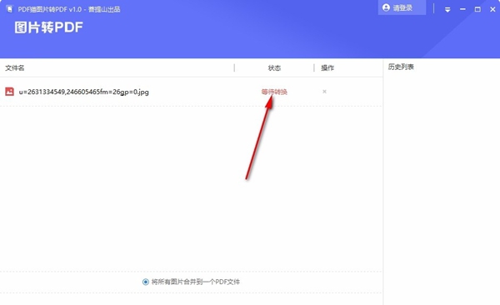Click the 等待转换 status text
This screenshot has height=305, width=500.
(274, 92)
